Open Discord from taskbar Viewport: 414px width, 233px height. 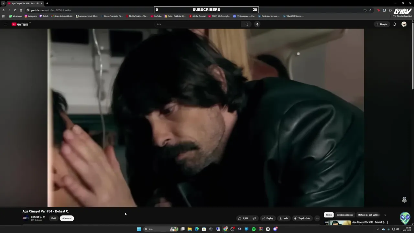click(275, 229)
